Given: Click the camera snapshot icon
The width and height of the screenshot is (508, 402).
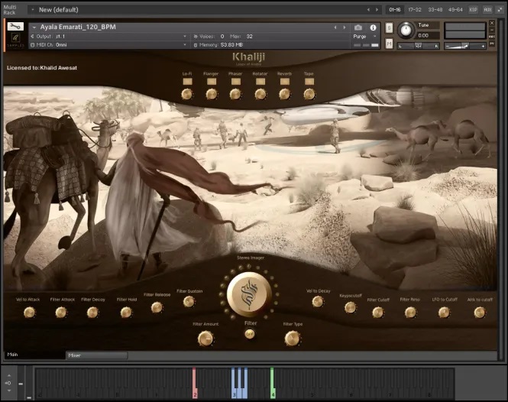Looking at the screenshot, I should [358, 28].
